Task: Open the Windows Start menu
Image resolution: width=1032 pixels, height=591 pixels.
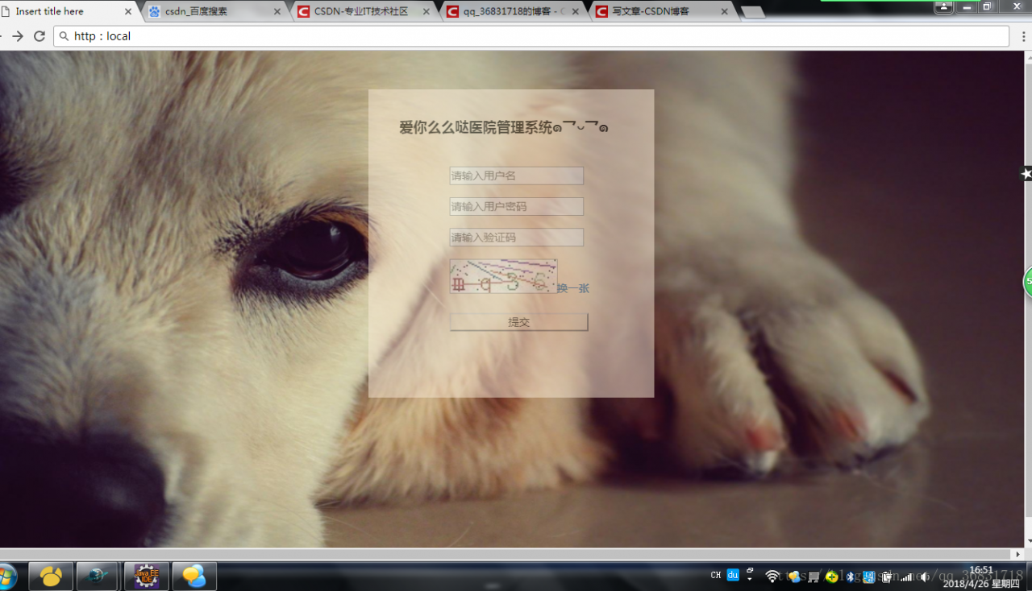Action: [6, 577]
